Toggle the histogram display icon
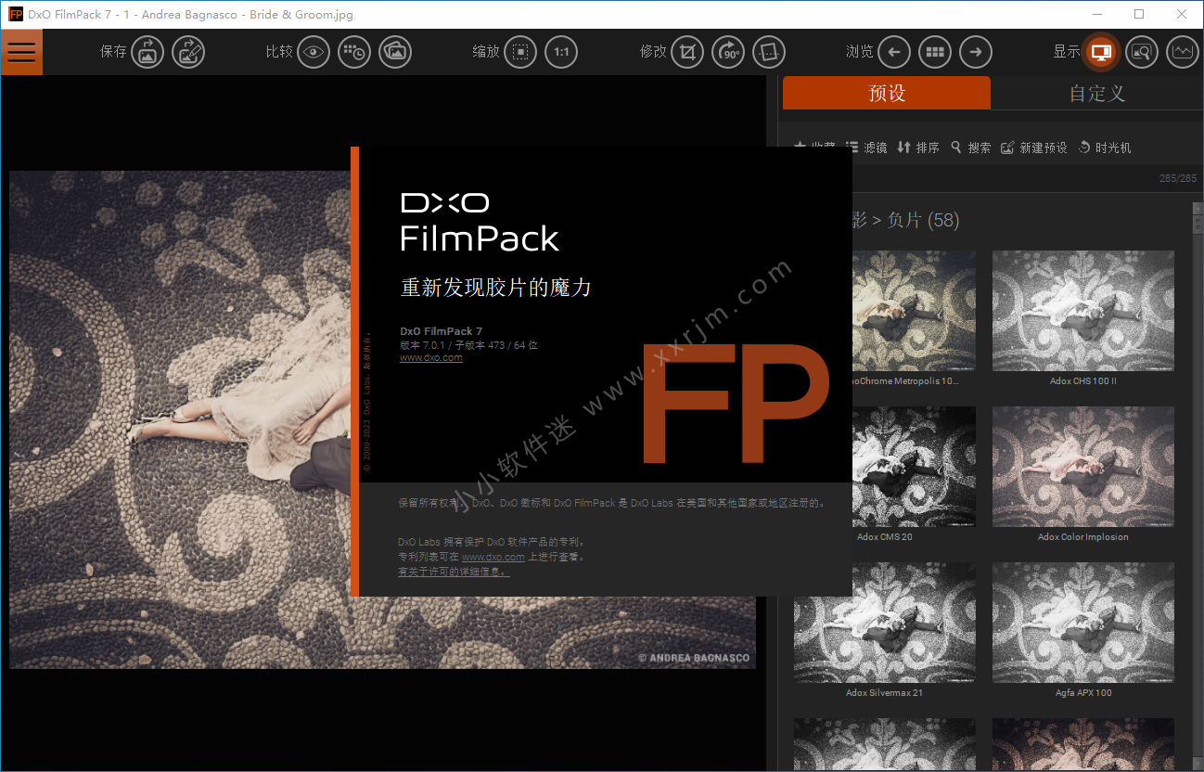This screenshot has width=1204, height=772. (x=1182, y=52)
